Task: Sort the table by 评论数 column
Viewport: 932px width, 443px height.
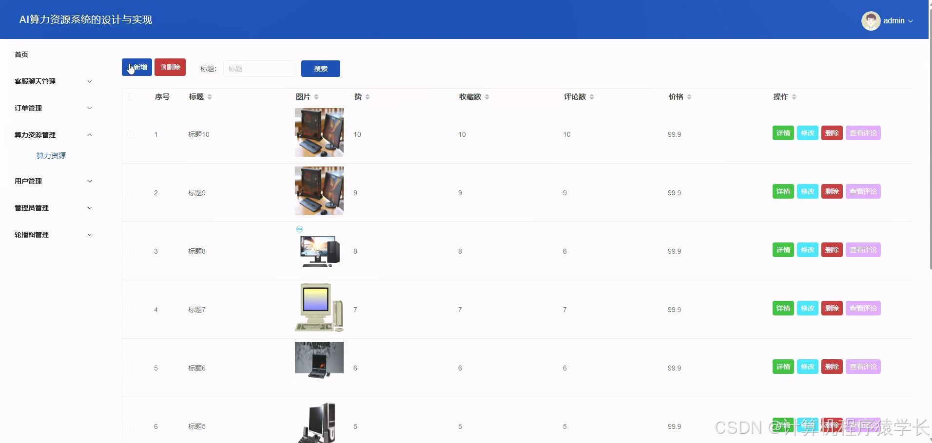Action: 592,96
